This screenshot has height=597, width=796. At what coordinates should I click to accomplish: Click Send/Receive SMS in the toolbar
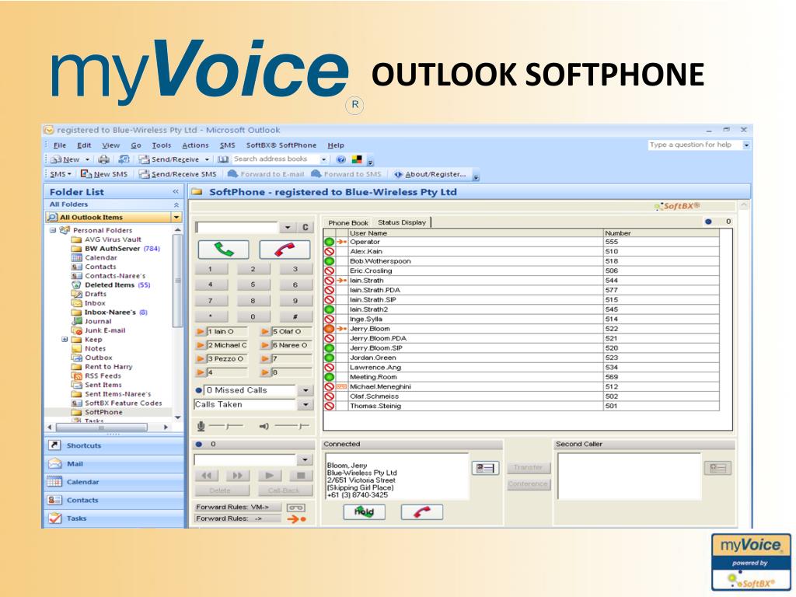(178, 174)
